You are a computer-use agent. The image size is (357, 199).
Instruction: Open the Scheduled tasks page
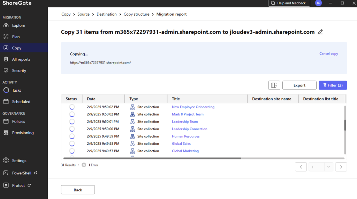coord(21,102)
